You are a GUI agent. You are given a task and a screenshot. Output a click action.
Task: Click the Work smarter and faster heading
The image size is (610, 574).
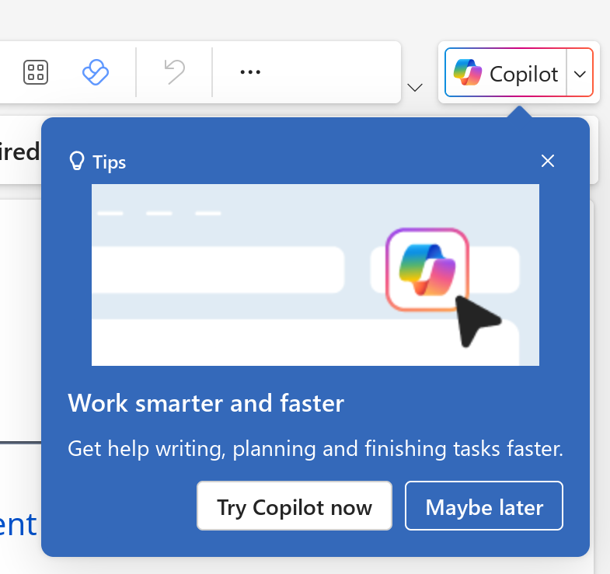click(206, 403)
